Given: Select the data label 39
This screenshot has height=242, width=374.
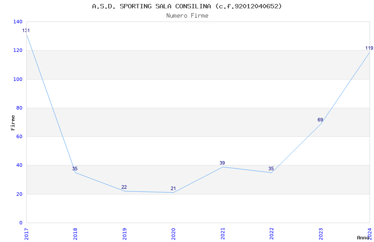Looking at the screenshot, I should click(222, 163).
